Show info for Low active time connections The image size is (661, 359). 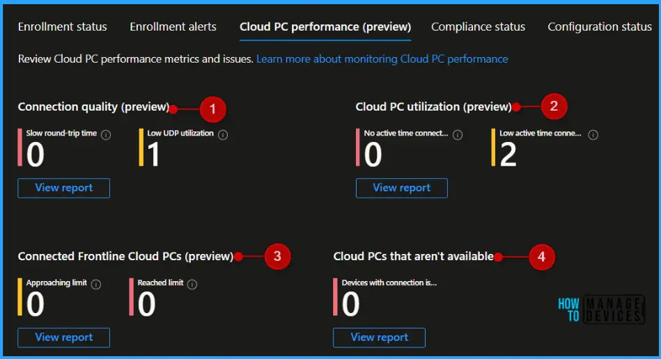(x=593, y=135)
